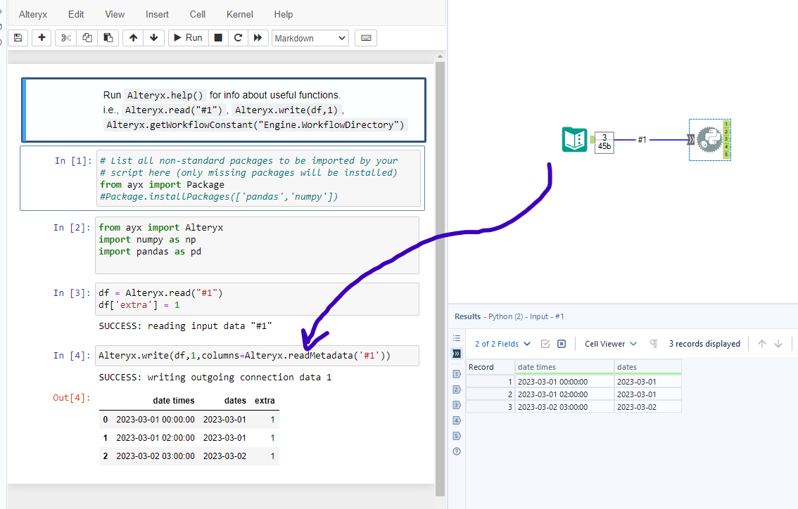Screen dimensions: 798x509
Task: Toggle the deselect-all-fields X box in Results
Action: (x=562, y=344)
